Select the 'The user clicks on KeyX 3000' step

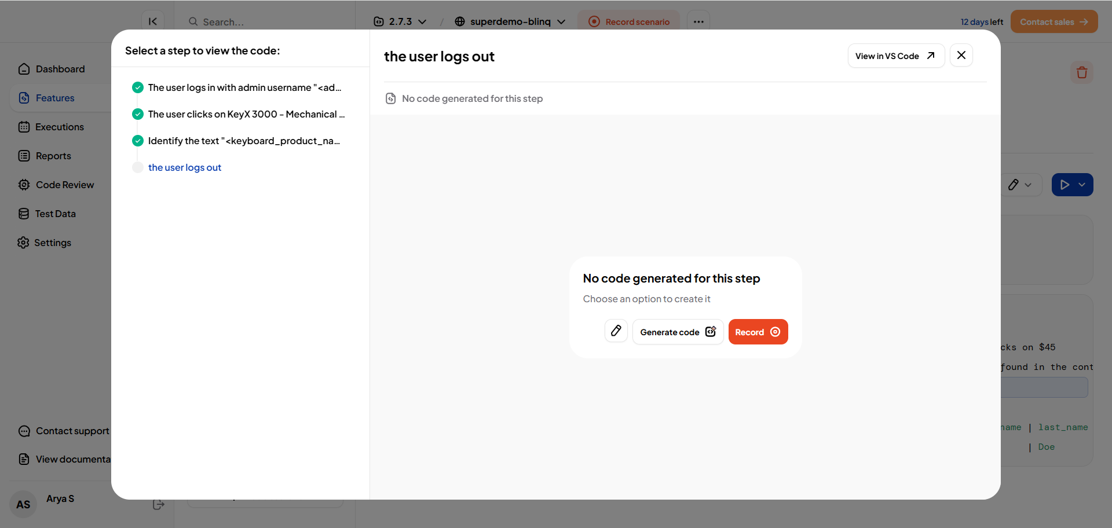[x=246, y=114]
